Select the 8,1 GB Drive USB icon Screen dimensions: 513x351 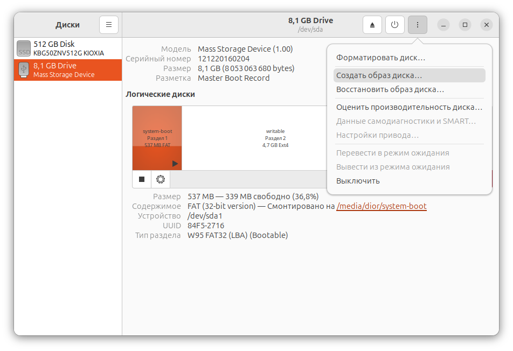(24, 70)
